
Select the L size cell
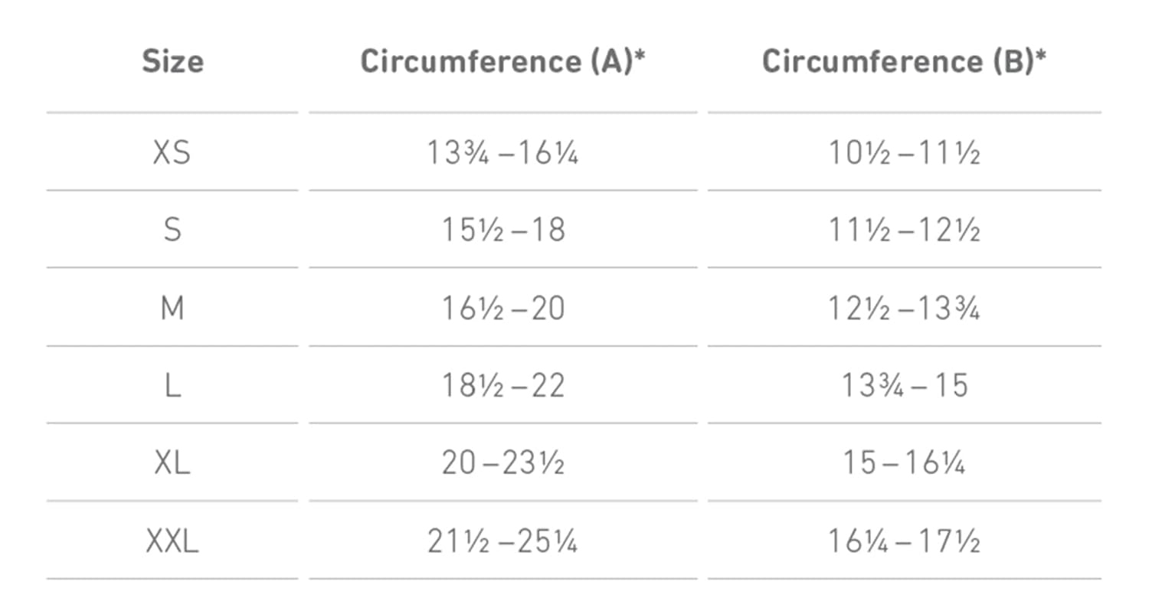point(172,385)
